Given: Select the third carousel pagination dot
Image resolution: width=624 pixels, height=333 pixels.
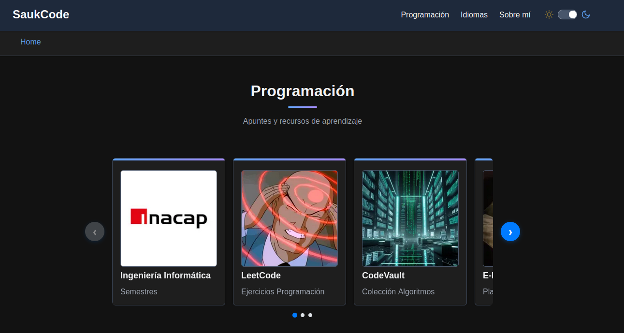Looking at the screenshot, I should click(x=310, y=315).
